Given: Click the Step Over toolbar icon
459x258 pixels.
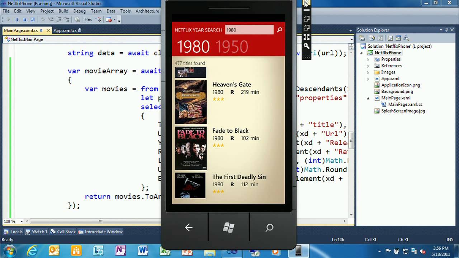Looking at the screenshot, I should 59,20.
